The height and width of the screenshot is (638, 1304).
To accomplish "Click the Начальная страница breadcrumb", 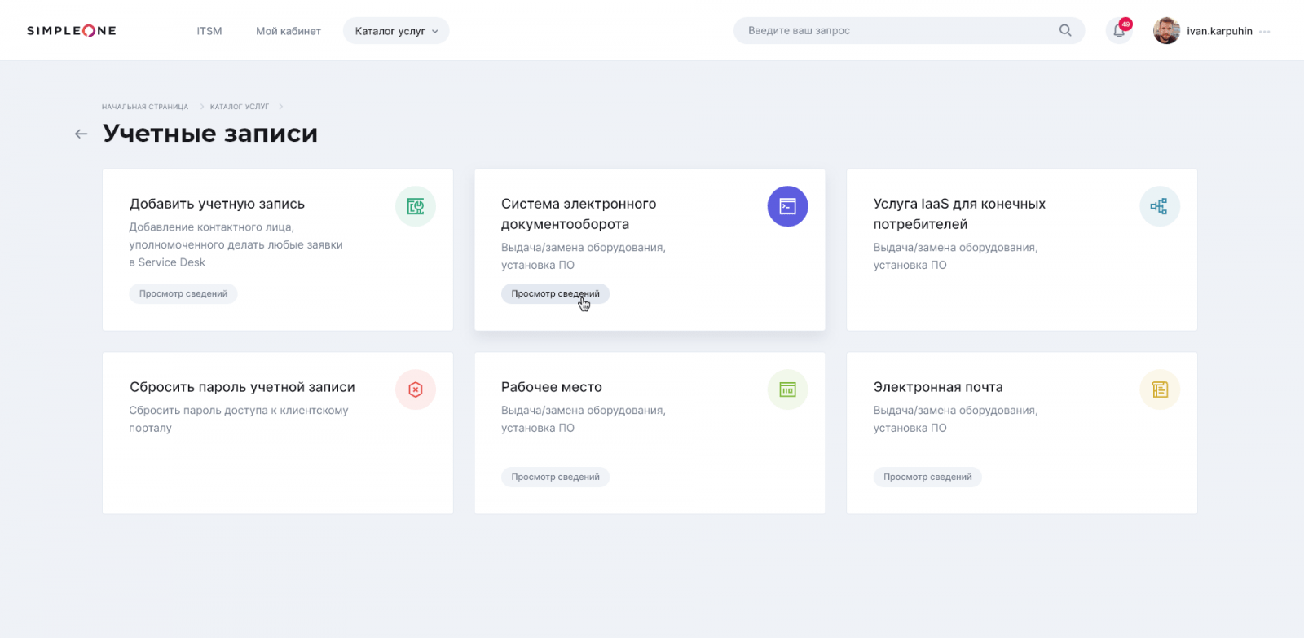I will (145, 107).
